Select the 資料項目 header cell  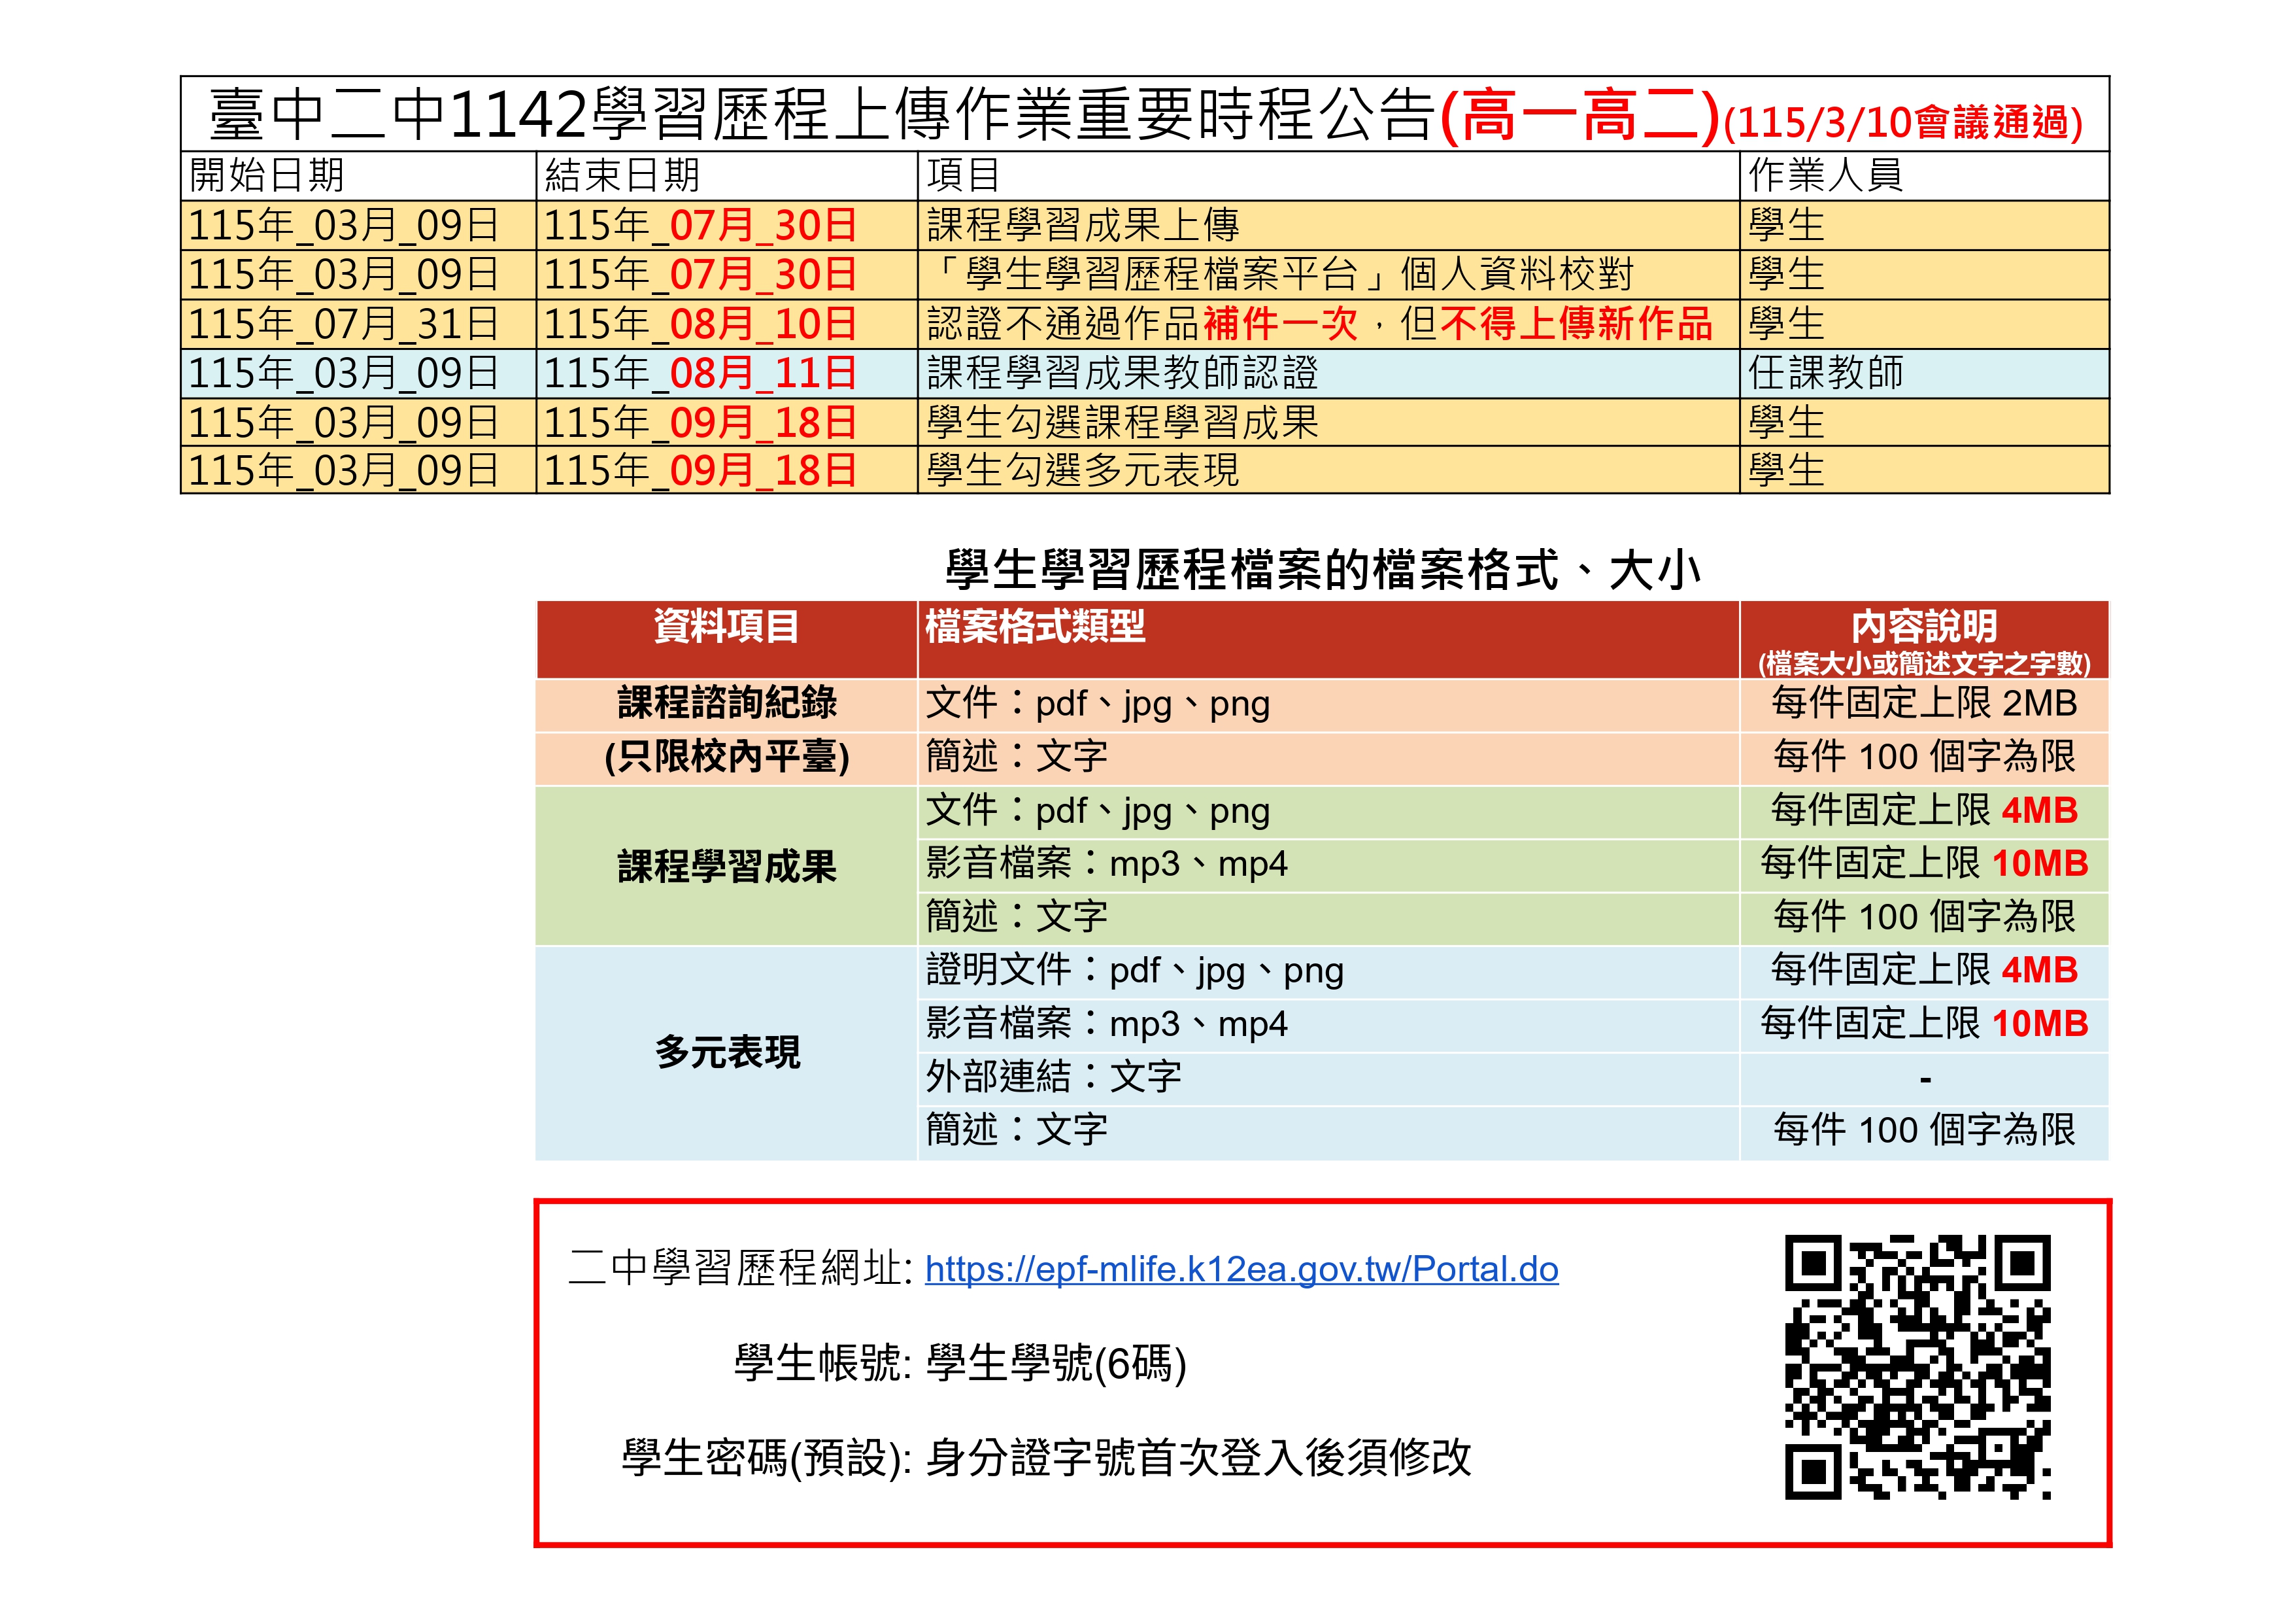727,640
